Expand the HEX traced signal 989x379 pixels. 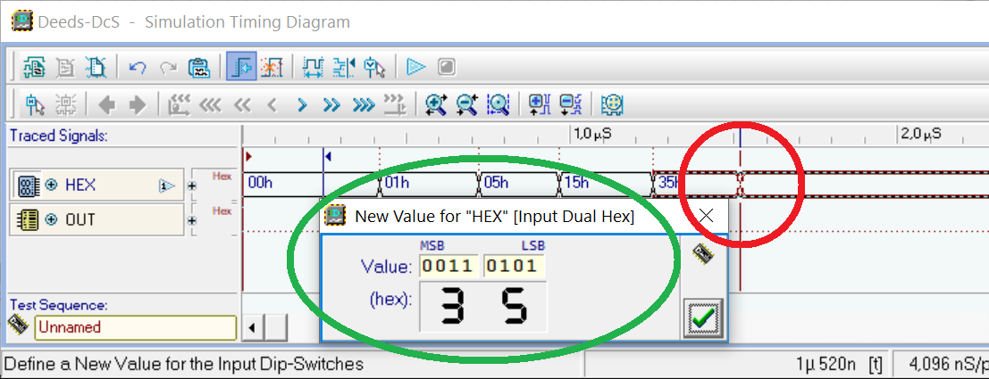[52, 185]
